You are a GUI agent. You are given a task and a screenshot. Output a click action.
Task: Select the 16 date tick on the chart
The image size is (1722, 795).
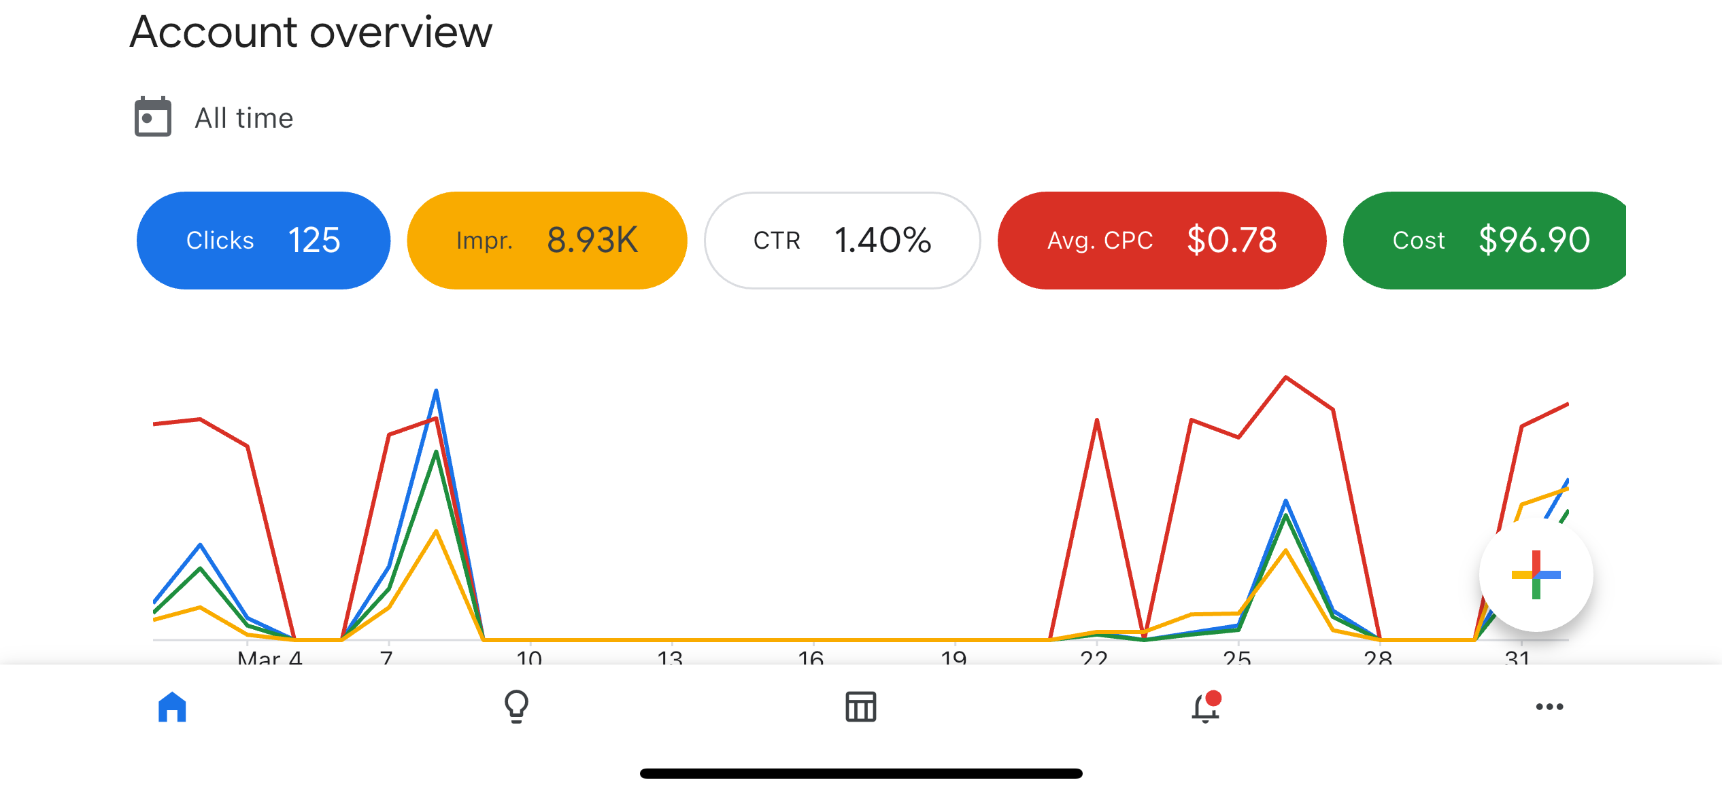(811, 657)
